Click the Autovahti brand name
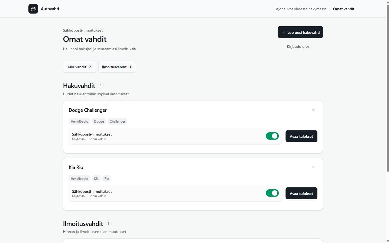 [50, 9]
